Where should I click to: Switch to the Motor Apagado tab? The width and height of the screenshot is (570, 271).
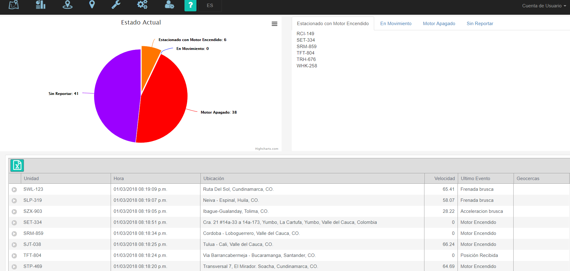[x=439, y=24]
